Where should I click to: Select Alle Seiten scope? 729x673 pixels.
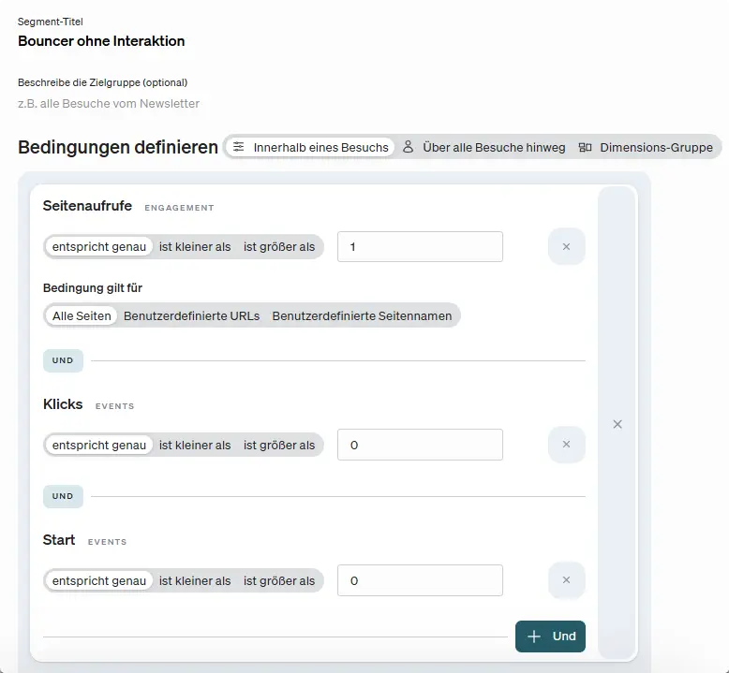click(82, 315)
